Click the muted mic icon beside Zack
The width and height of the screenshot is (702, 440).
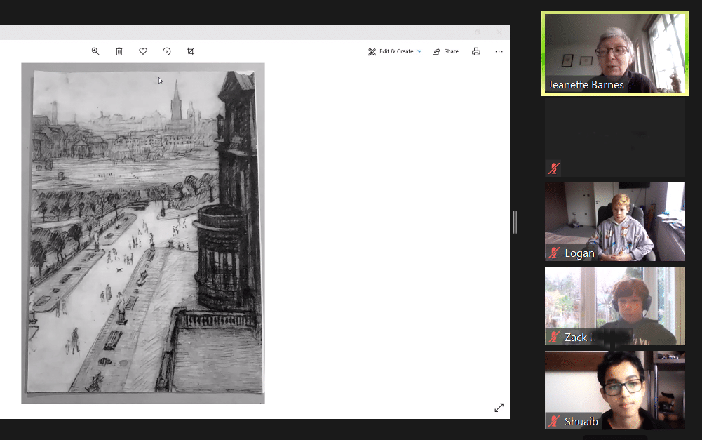pyautogui.click(x=554, y=338)
